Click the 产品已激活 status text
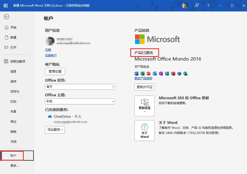The height and width of the screenshot is (174, 247). (x=144, y=53)
